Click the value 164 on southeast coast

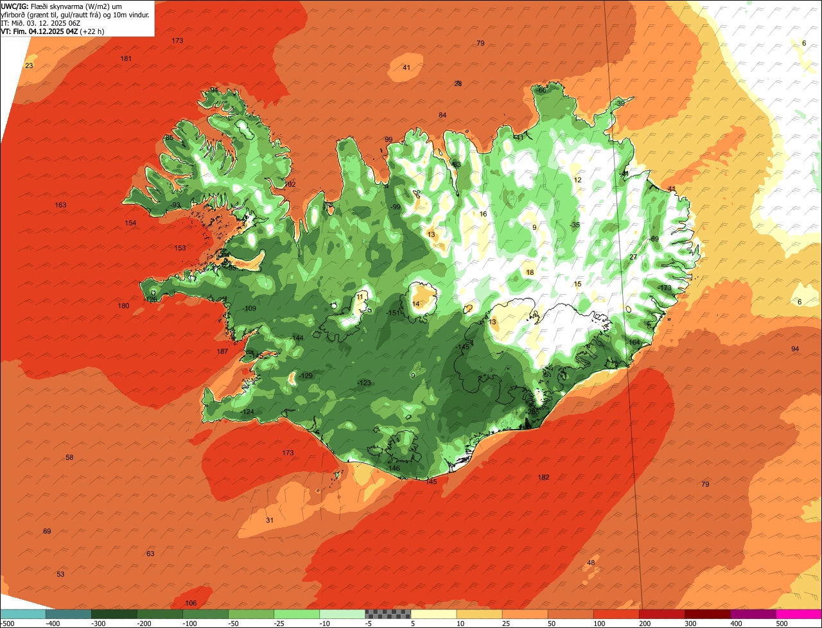634,343
